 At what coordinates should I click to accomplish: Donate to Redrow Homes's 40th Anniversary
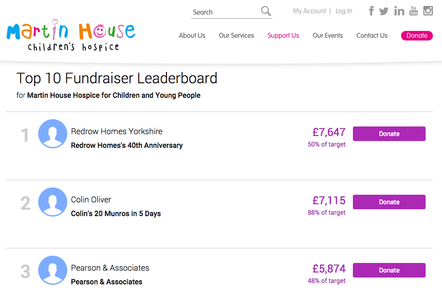pyautogui.click(x=389, y=134)
